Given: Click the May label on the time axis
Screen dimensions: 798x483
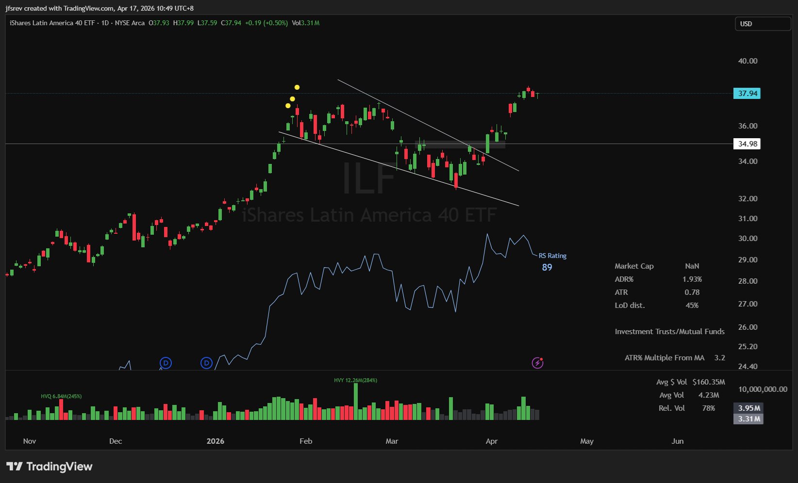Looking at the screenshot, I should 587,441.
